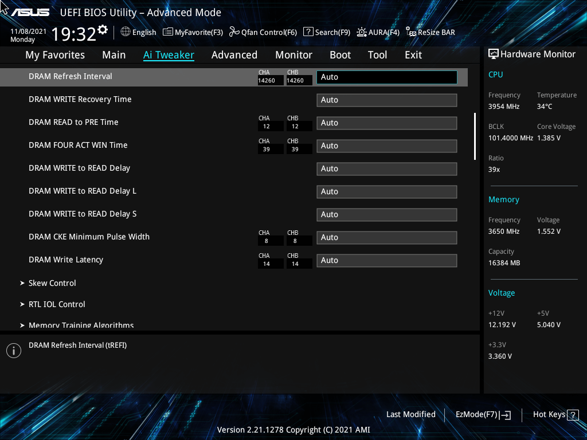
Task: Open DRAM WRITE to READ Delay L field
Action: coord(387,192)
